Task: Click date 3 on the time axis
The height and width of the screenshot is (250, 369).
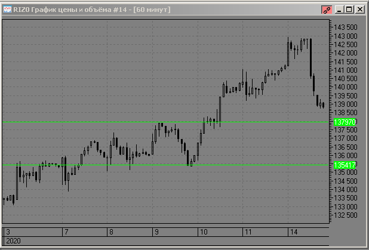Action: click(x=8, y=232)
